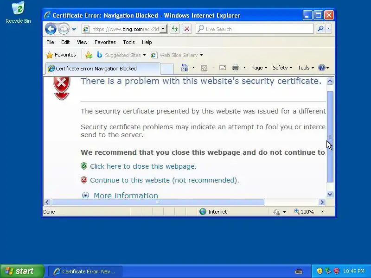Expand the Print options dropdown arrow
The width and height of the screenshot is (371, 278).
click(245, 68)
